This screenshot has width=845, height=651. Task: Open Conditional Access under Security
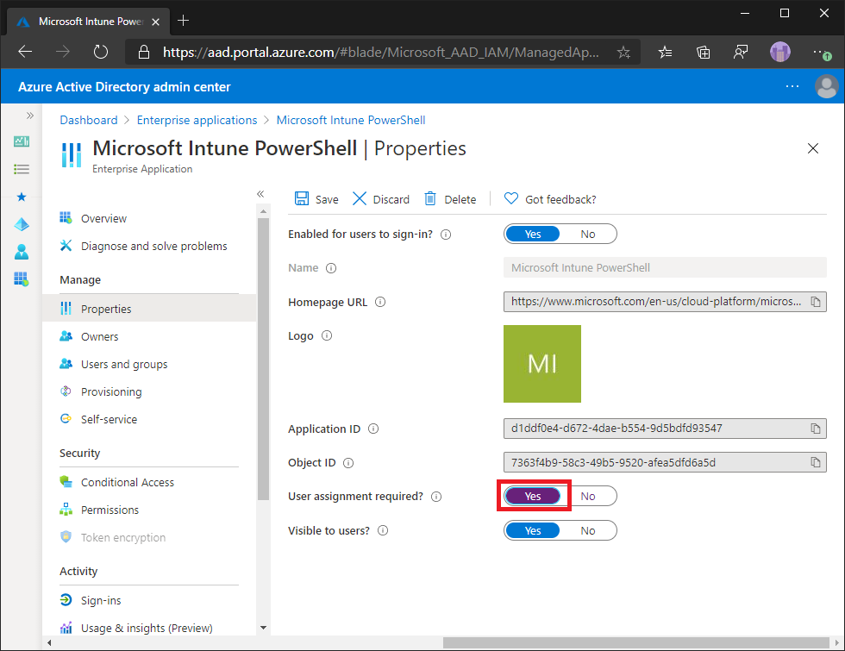[x=149, y=482]
